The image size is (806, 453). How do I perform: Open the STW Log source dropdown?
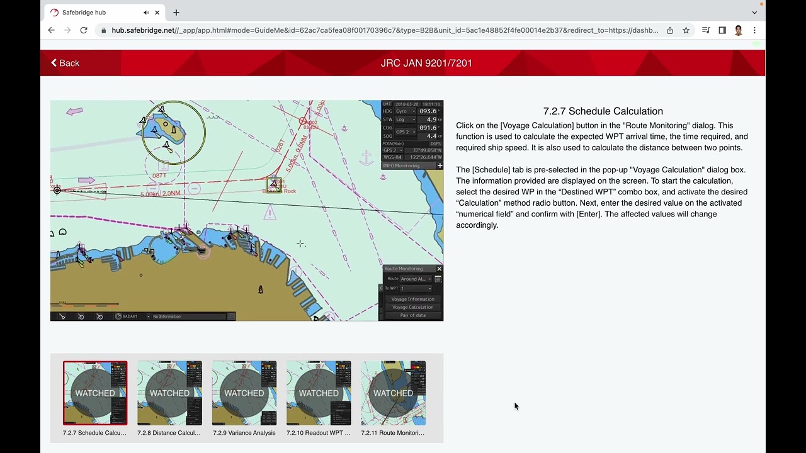click(405, 120)
